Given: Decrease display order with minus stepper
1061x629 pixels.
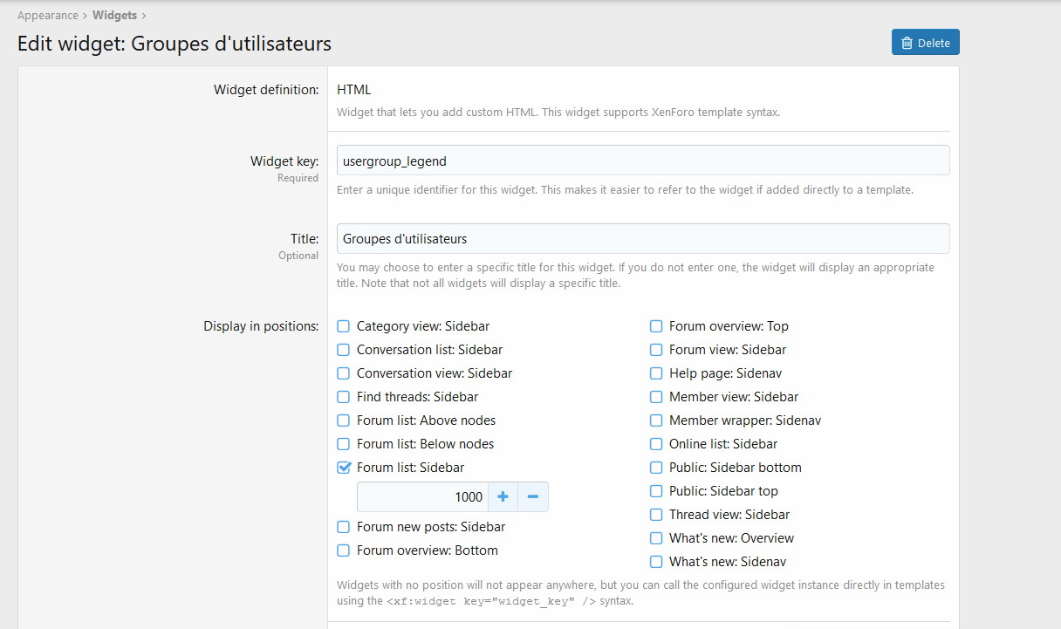Looking at the screenshot, I should click(533, 496).
